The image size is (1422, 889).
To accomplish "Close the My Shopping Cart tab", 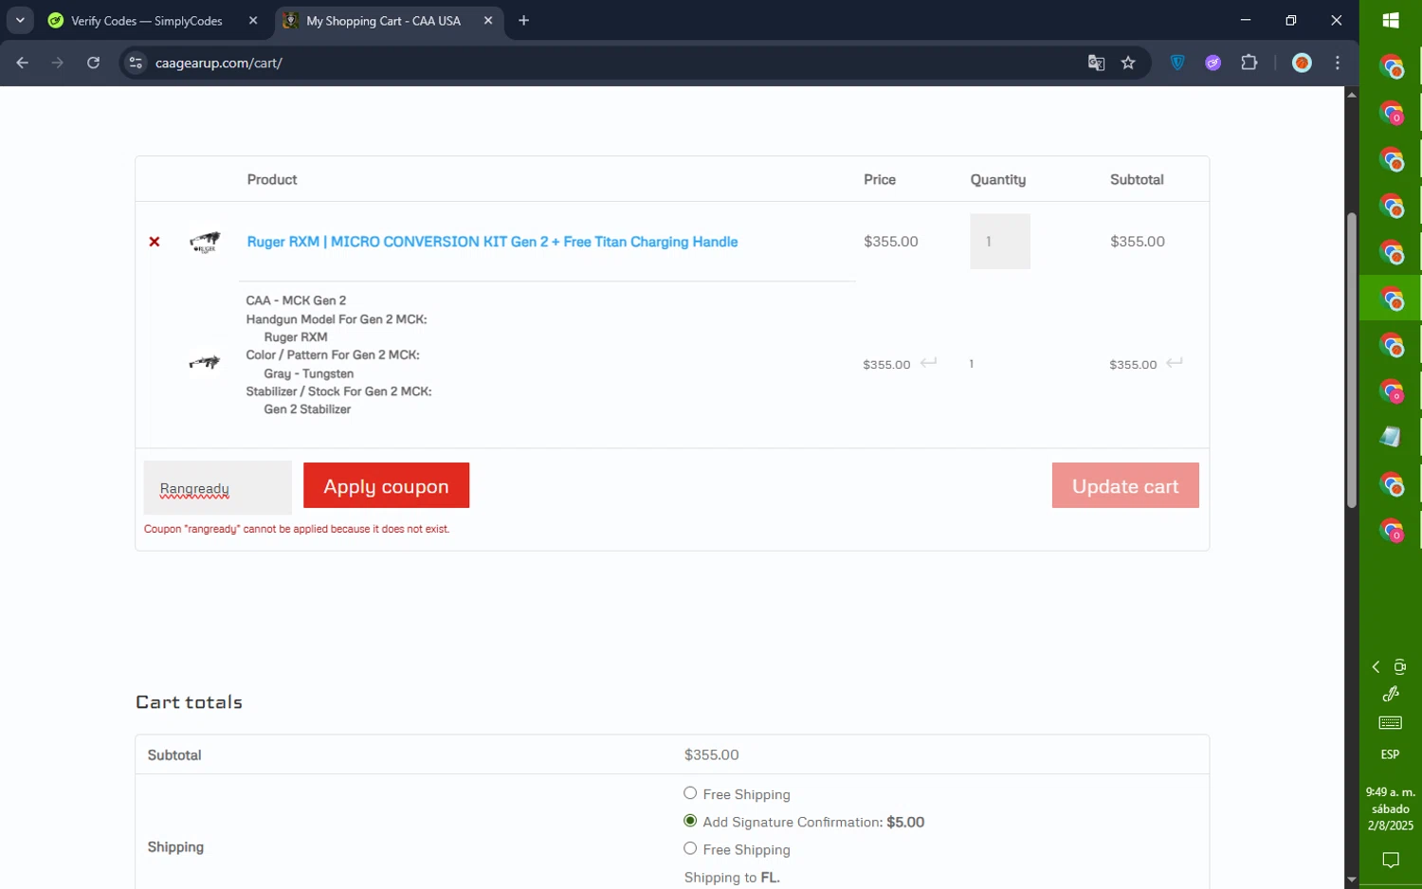I will pos(488,20).
